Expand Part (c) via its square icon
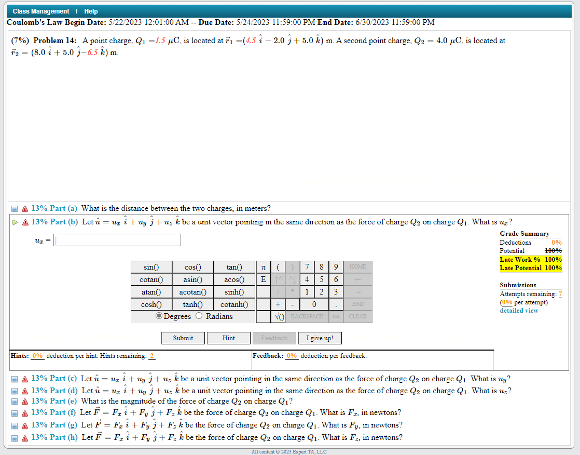This screenshot has width=580, height=455. (14, 379)
